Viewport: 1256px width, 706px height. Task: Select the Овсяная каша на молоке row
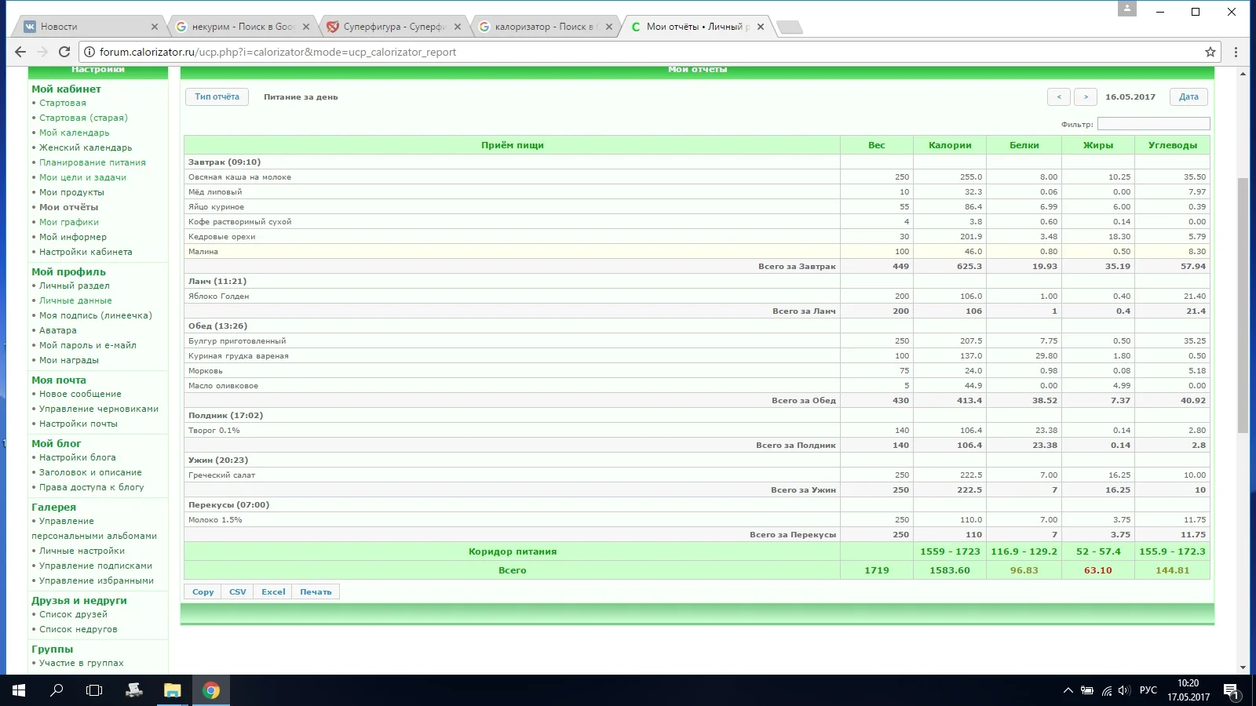696,176
